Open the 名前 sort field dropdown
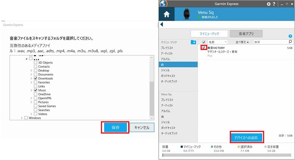295x160 pixels. click(218, 42)
